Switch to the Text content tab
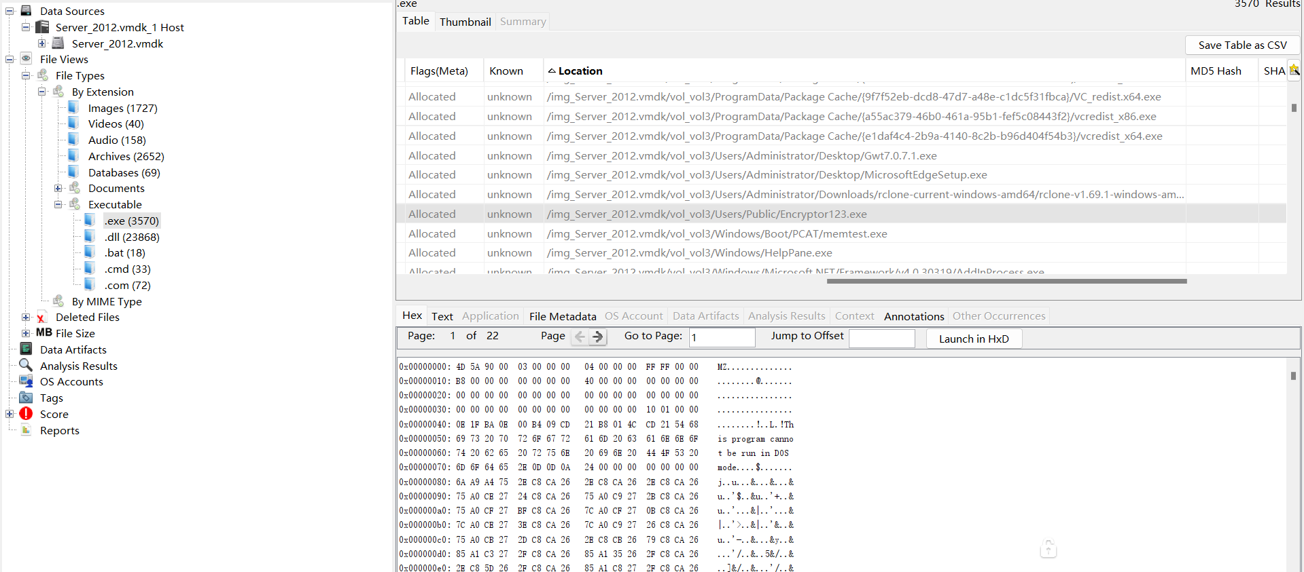Screen dimensions: 1304x572 tap(442, 316)
